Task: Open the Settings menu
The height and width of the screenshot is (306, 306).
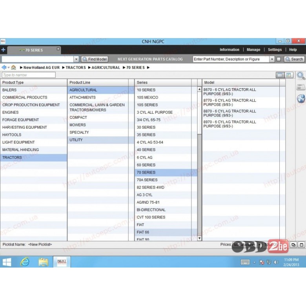Action: [x=275, y=49]
